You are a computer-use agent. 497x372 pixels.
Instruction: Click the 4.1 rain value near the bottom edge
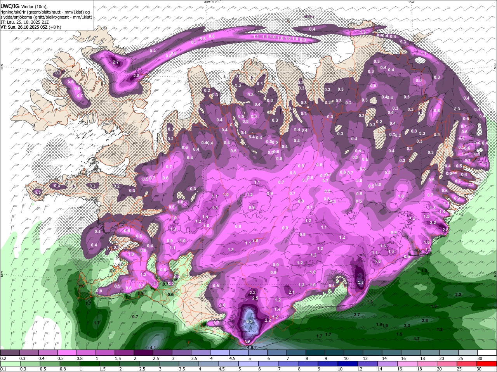[153, 348]
